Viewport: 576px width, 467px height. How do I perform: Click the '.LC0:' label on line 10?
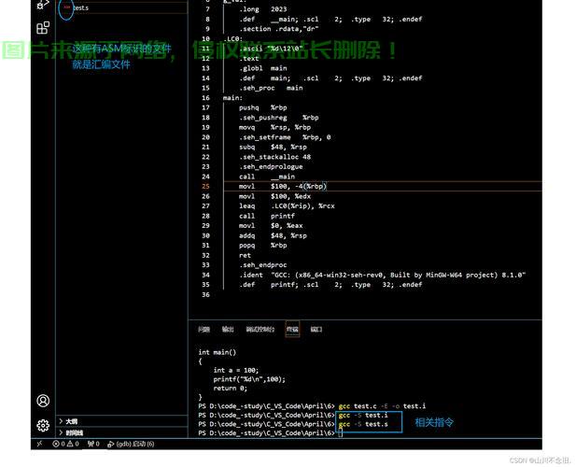click(x=232, y=38)
